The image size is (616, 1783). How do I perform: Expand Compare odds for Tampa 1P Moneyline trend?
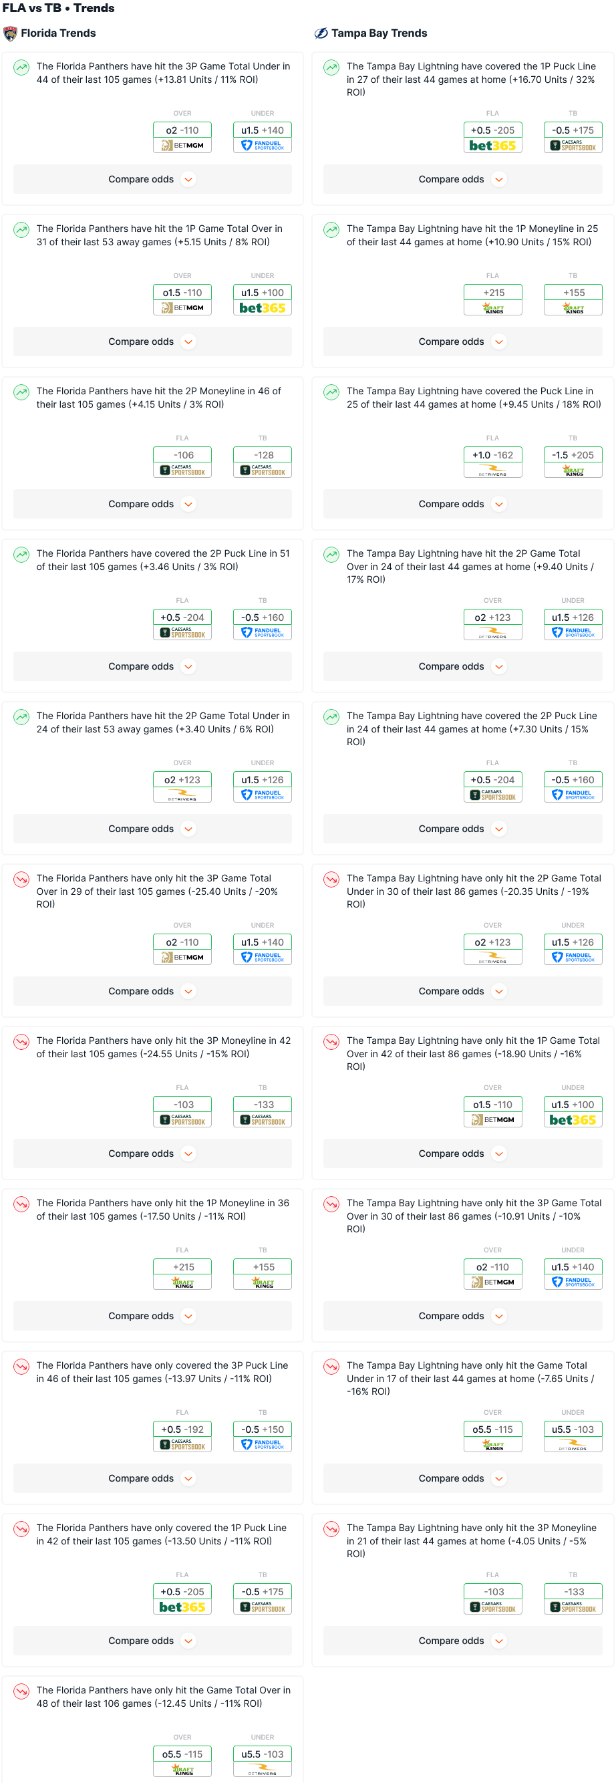[462, 342]
